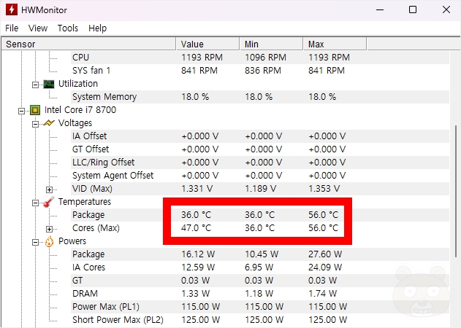Click the 16.12 W Package value
Screen dimensions: 461x328
(198, 254)
